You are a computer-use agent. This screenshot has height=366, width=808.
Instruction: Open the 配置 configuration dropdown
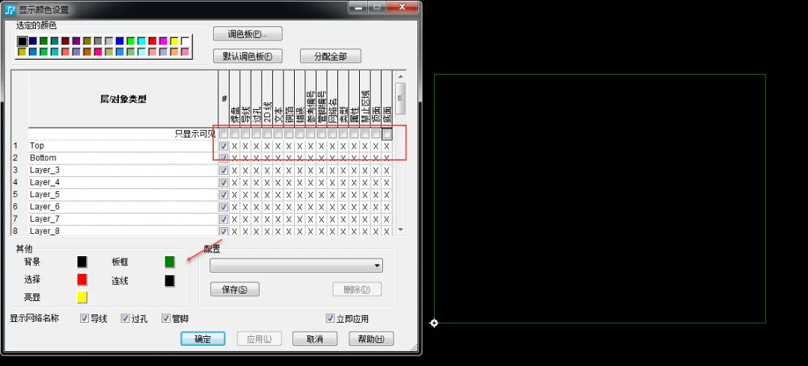[296, 266]
